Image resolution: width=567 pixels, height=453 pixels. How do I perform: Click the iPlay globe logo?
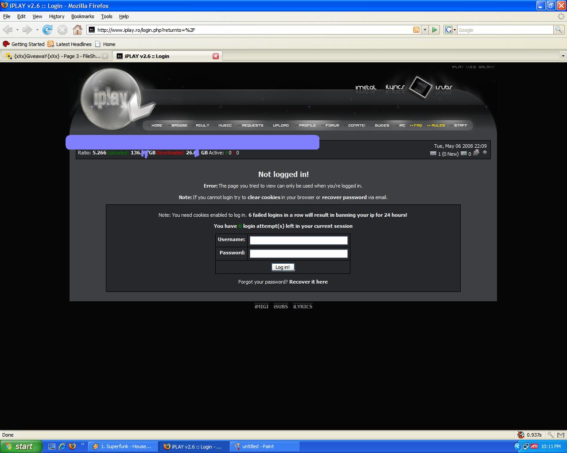click(x=111, y=99)
